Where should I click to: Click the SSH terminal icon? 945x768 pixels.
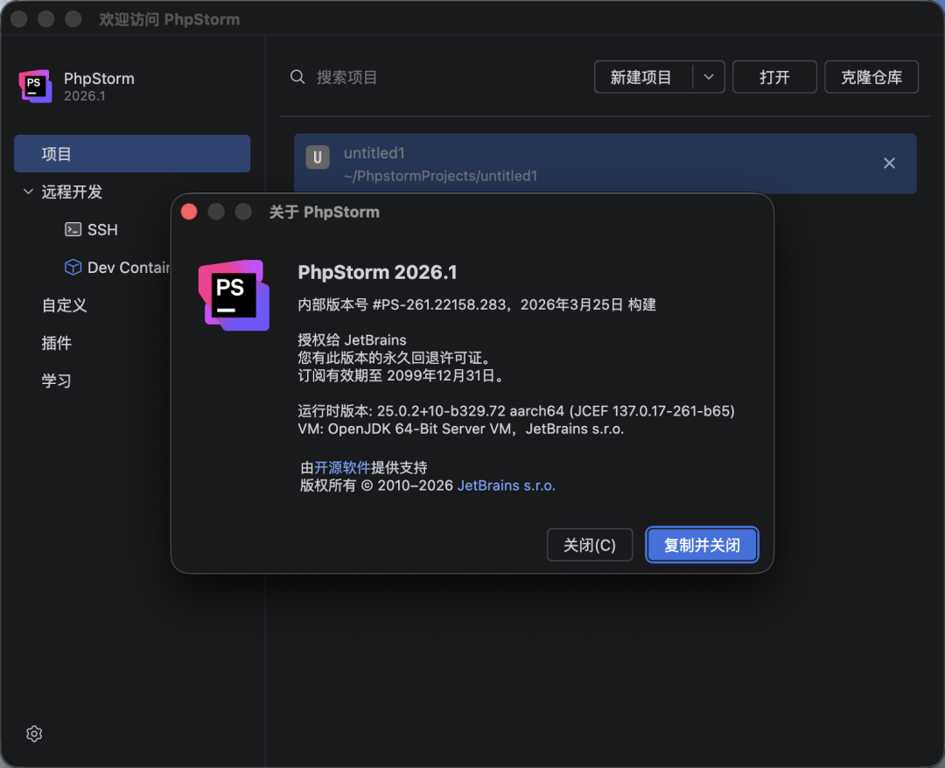click(x=73, y=229)
